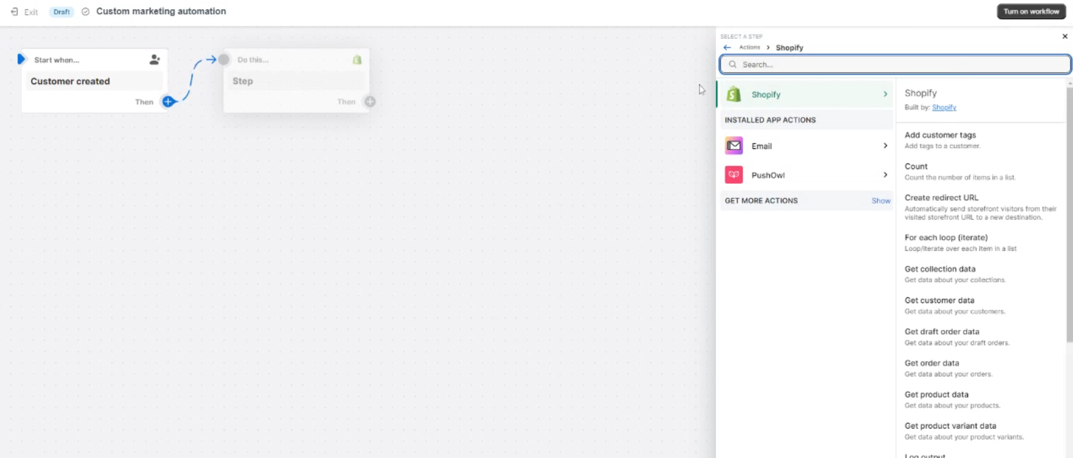Click the Get more actions heading
The height and width of the screenshot is (458, 1073).
[x=761, y=201]
